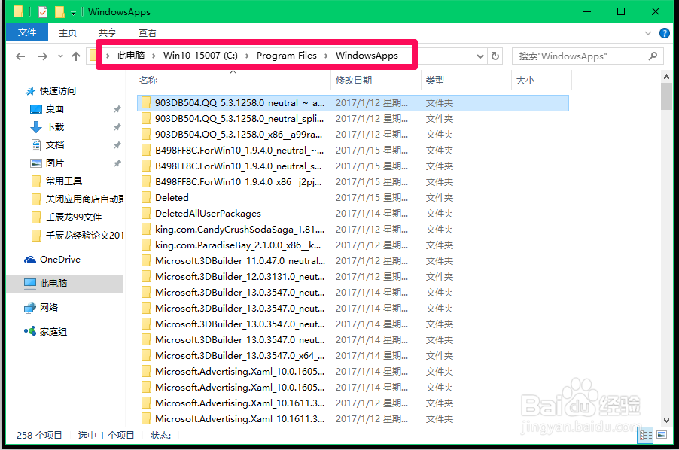Click folder icon of DeletedAllUserPackages row
This screenshot has width=679, height=450.
[146, 214]
